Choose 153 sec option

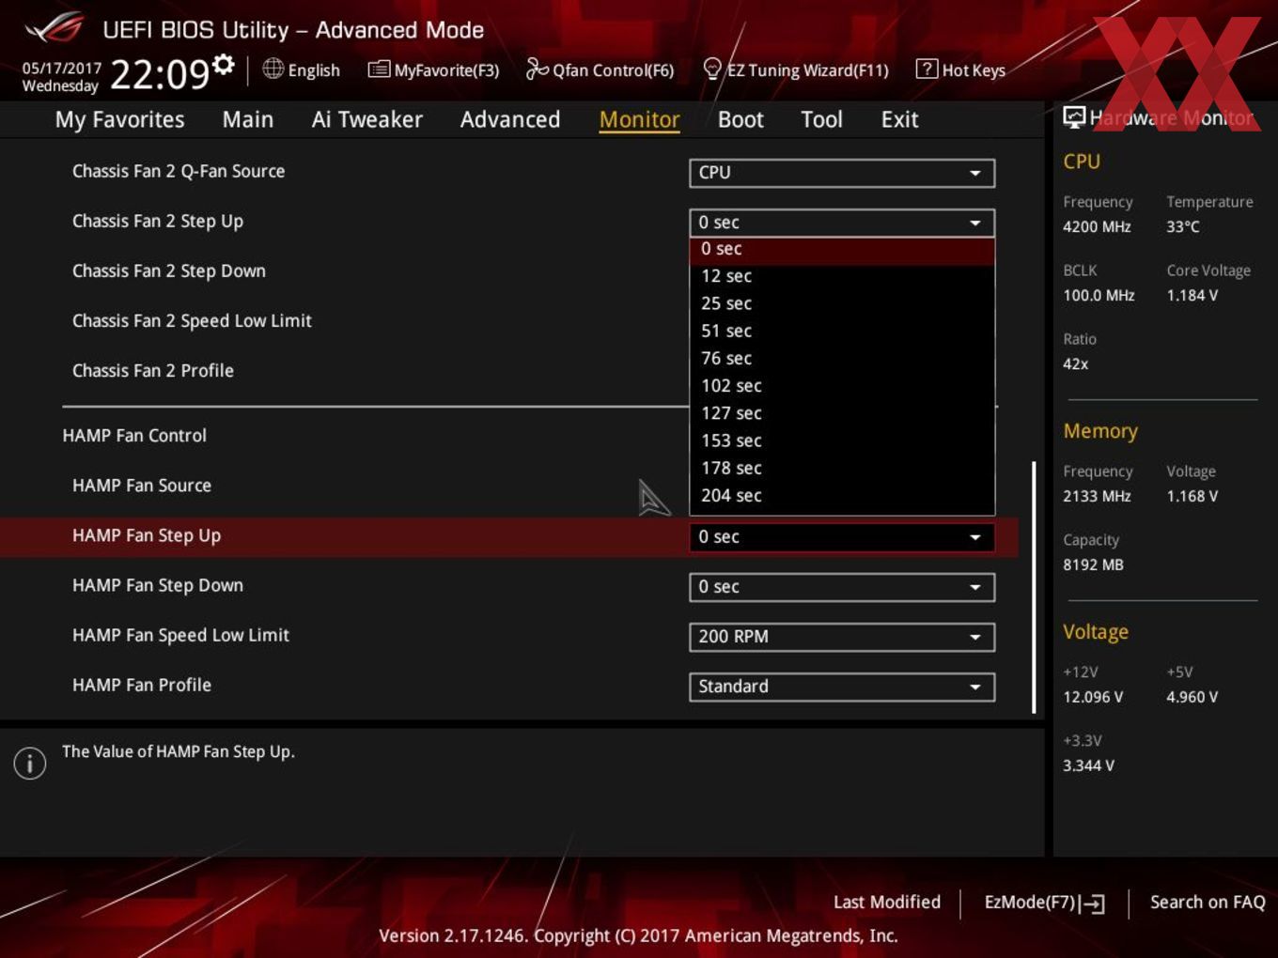point(842,440)
